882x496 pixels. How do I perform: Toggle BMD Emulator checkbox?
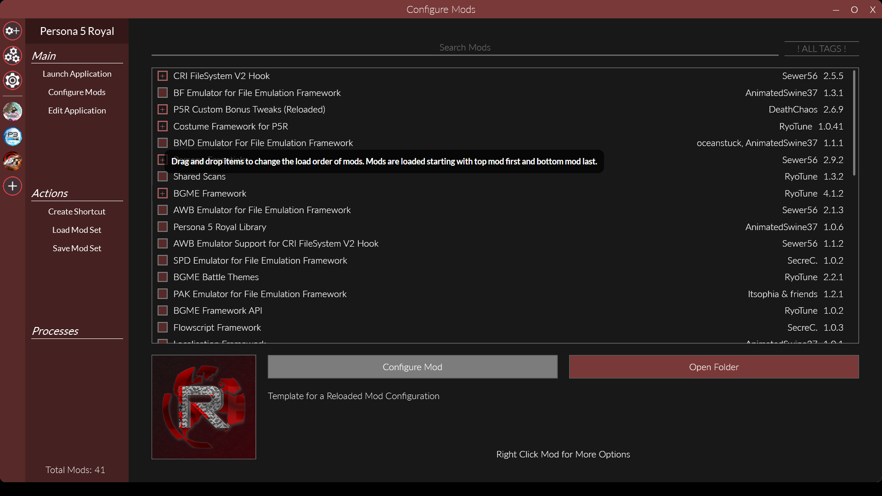point(163,143)
